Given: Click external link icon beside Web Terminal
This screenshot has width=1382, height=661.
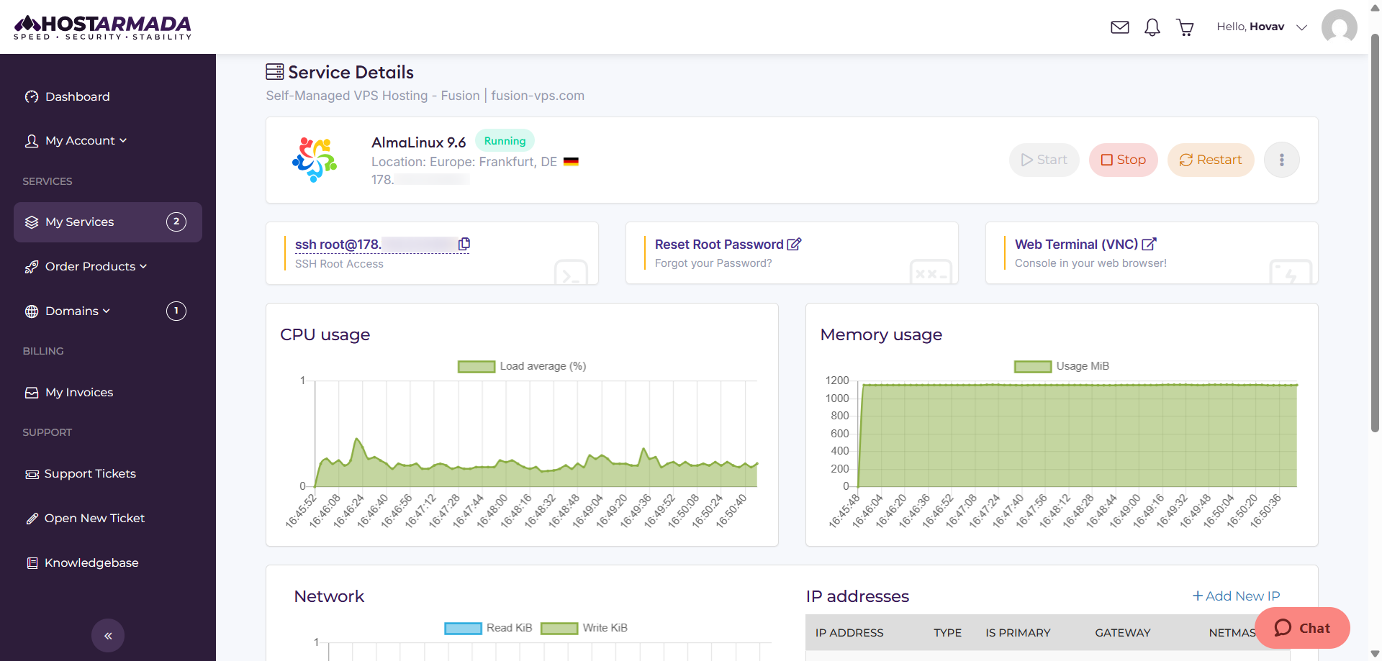Looking at the screenshot, I should click(1149, 244).
